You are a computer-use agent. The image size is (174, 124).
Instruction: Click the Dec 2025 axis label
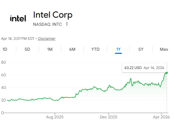click(x=109, y=117)
